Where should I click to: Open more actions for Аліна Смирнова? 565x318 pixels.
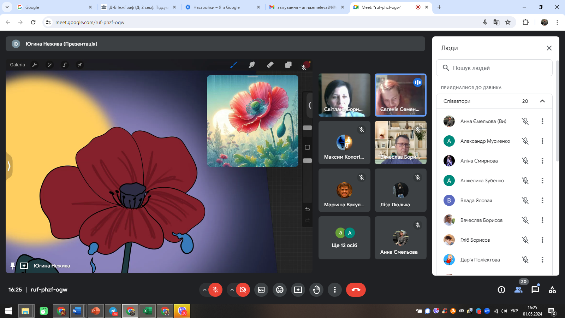coord(542,161)
